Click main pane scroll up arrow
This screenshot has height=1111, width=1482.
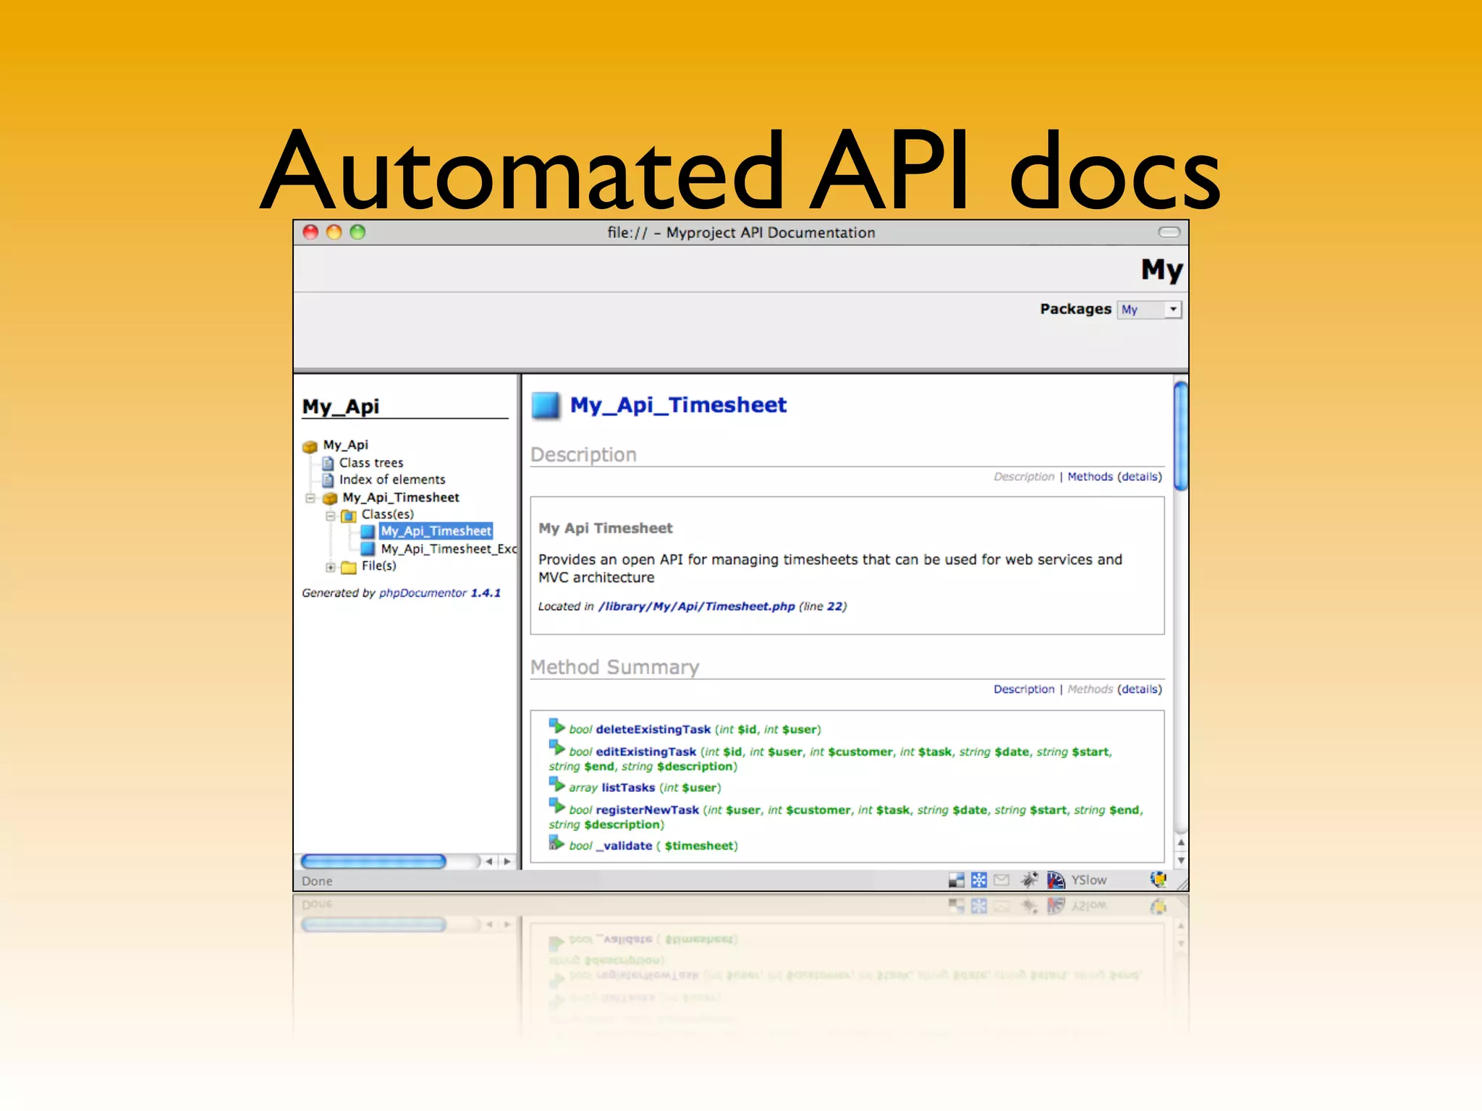pyautogui.click(x=1181, y=842)
